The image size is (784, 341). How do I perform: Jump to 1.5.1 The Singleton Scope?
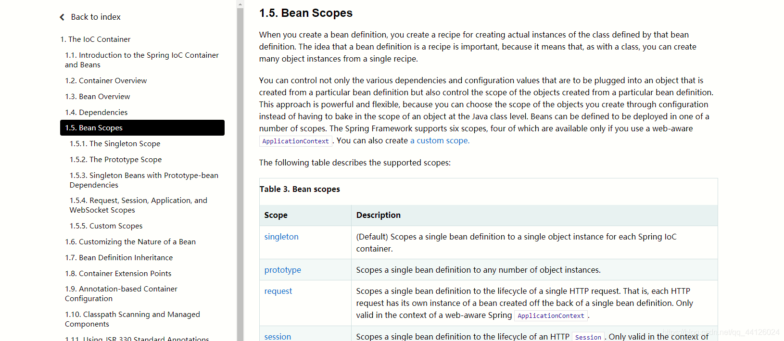(115, 143)
